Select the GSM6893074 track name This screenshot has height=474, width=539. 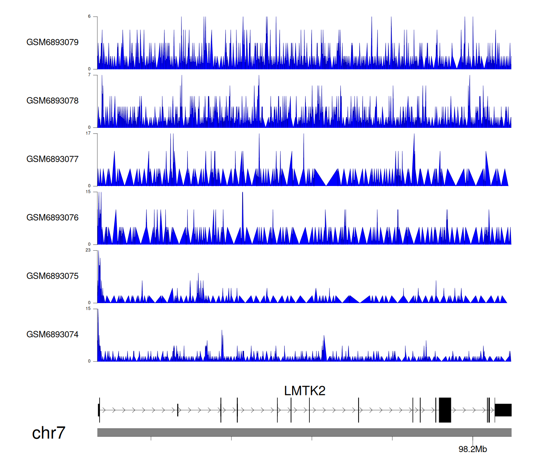tap(52, 335)
